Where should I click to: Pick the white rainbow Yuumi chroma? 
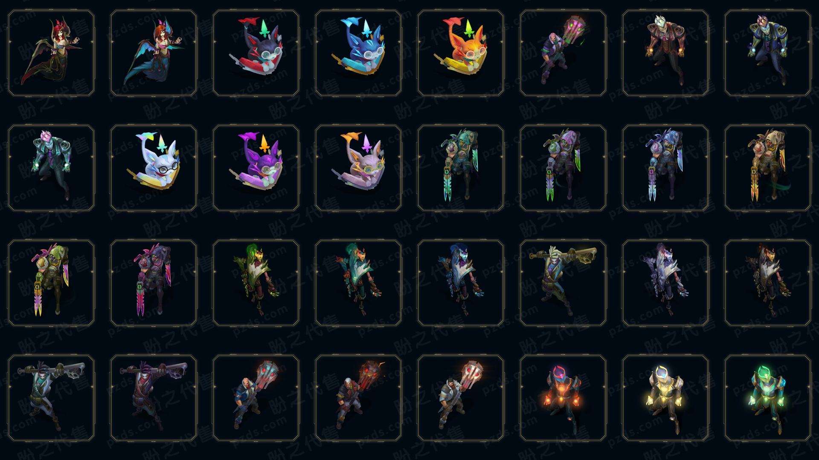(154, 168)
